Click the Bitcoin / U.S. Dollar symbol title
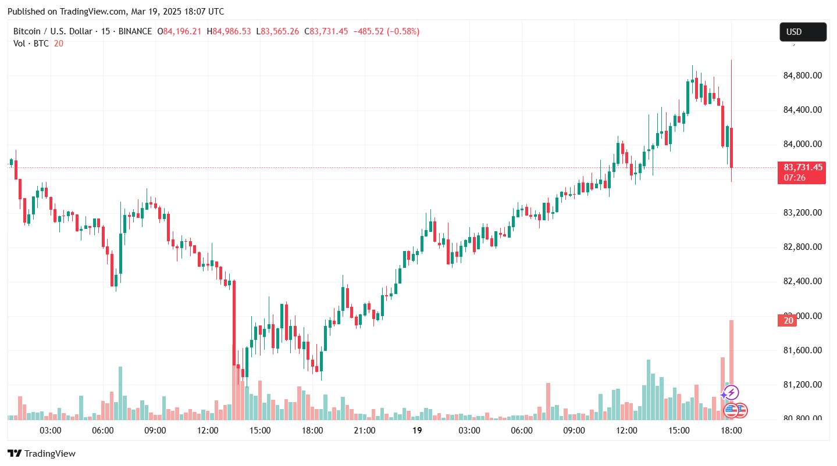This screenshot has height=466, width=837. point(54,31)
